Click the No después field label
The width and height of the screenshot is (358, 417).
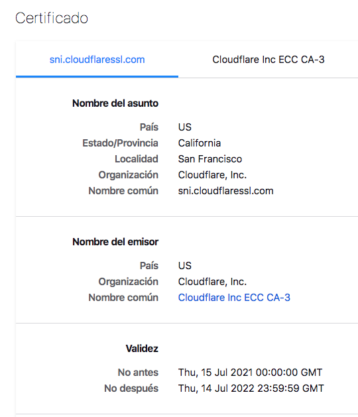click(131, 388)
